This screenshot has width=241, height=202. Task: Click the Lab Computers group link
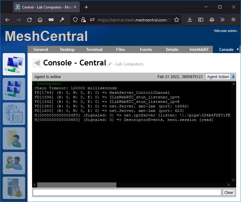click(x=129, y=64)
